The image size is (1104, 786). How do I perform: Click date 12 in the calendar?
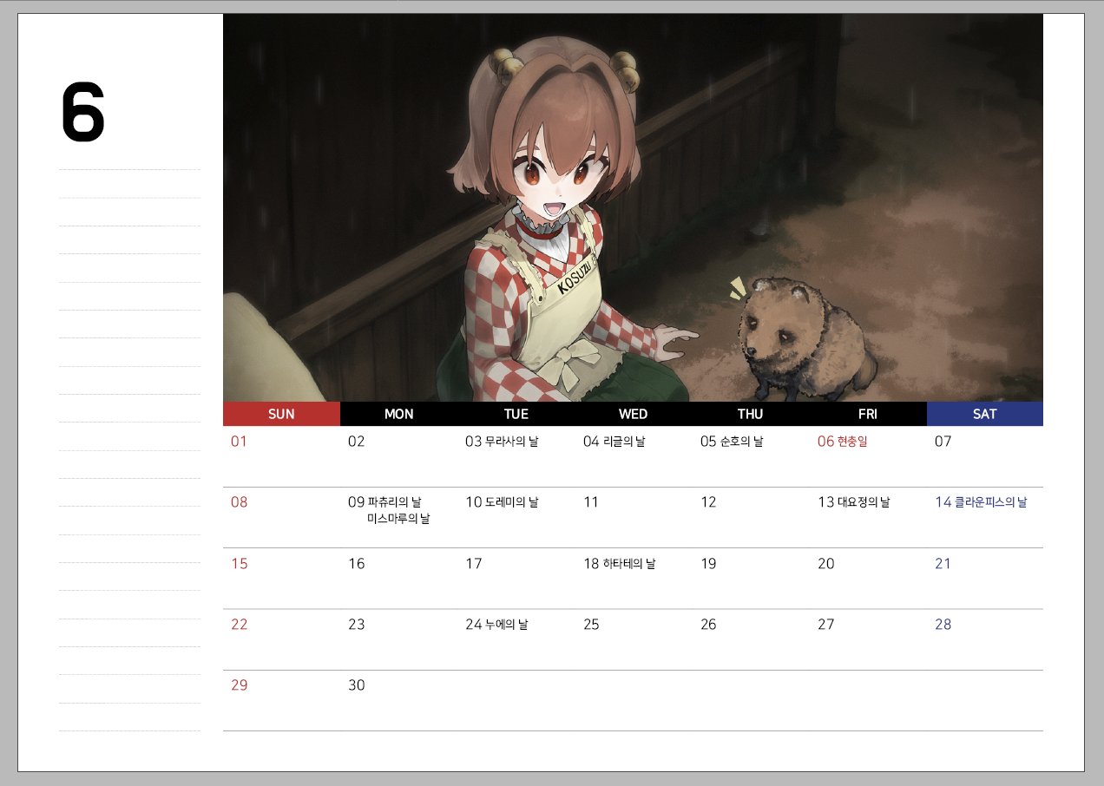click(708, 502)
